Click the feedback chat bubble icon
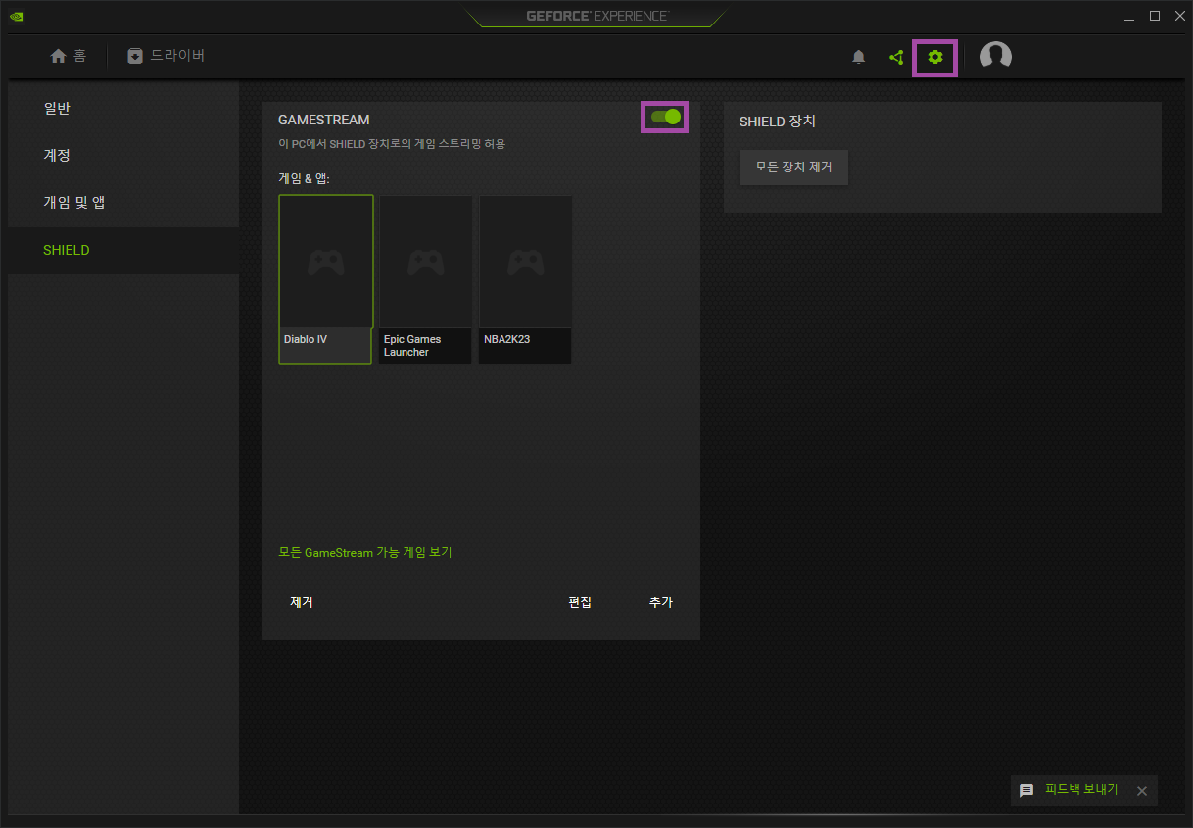 click(x=1026, y=790)
